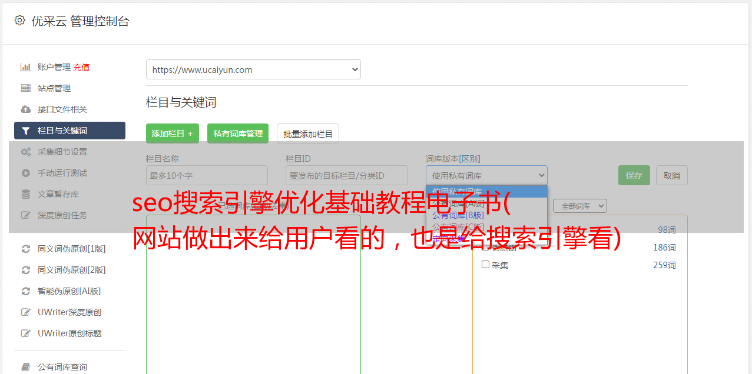Select 采集细节设置 menu entry
The height and width of the screenshot is (374, 752).
[x=62, y=152]
